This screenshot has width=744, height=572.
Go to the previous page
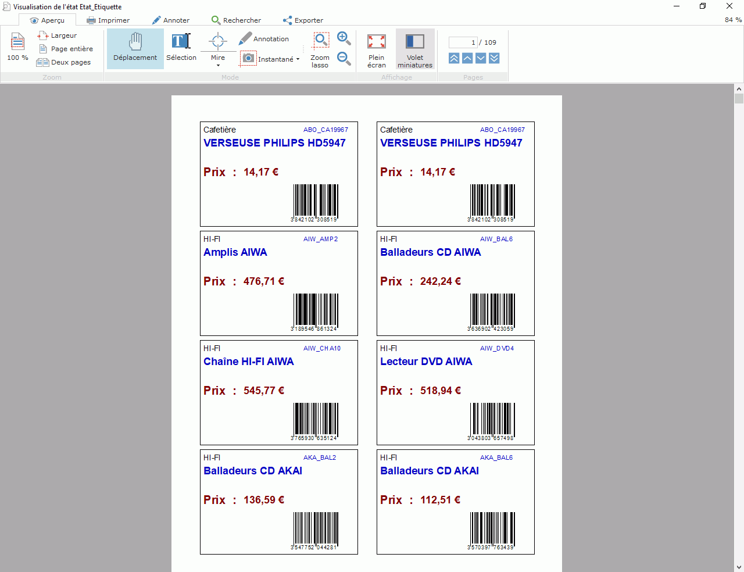coord(467,58)
